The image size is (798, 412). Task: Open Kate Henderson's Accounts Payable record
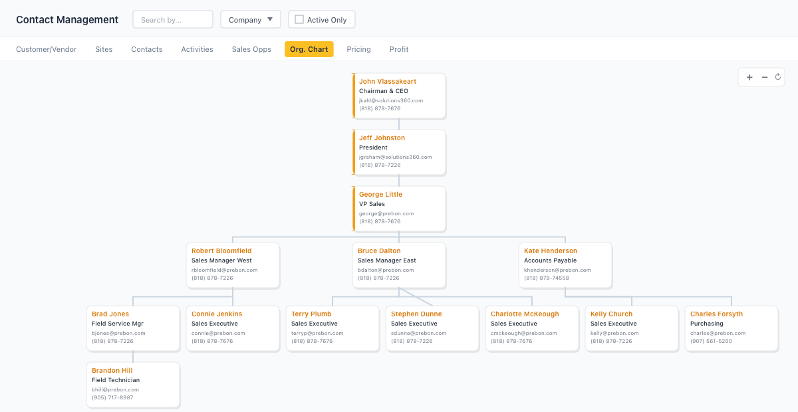(565, 264)
